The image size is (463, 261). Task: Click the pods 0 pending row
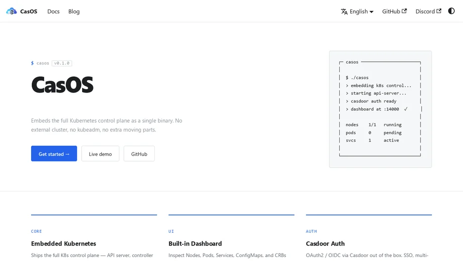click(x=373, y=133)
